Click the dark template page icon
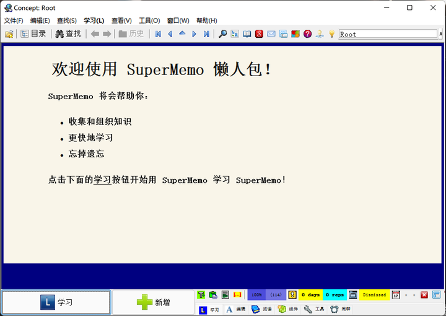This screenshot has height=316, width=446. pos(225,295)
